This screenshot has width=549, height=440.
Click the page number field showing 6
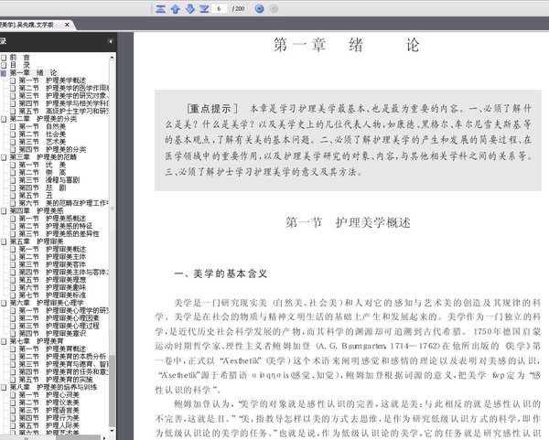point(220,9)
